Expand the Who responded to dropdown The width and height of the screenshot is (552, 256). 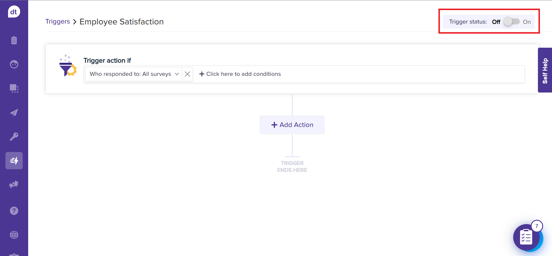tap(134, 74)
